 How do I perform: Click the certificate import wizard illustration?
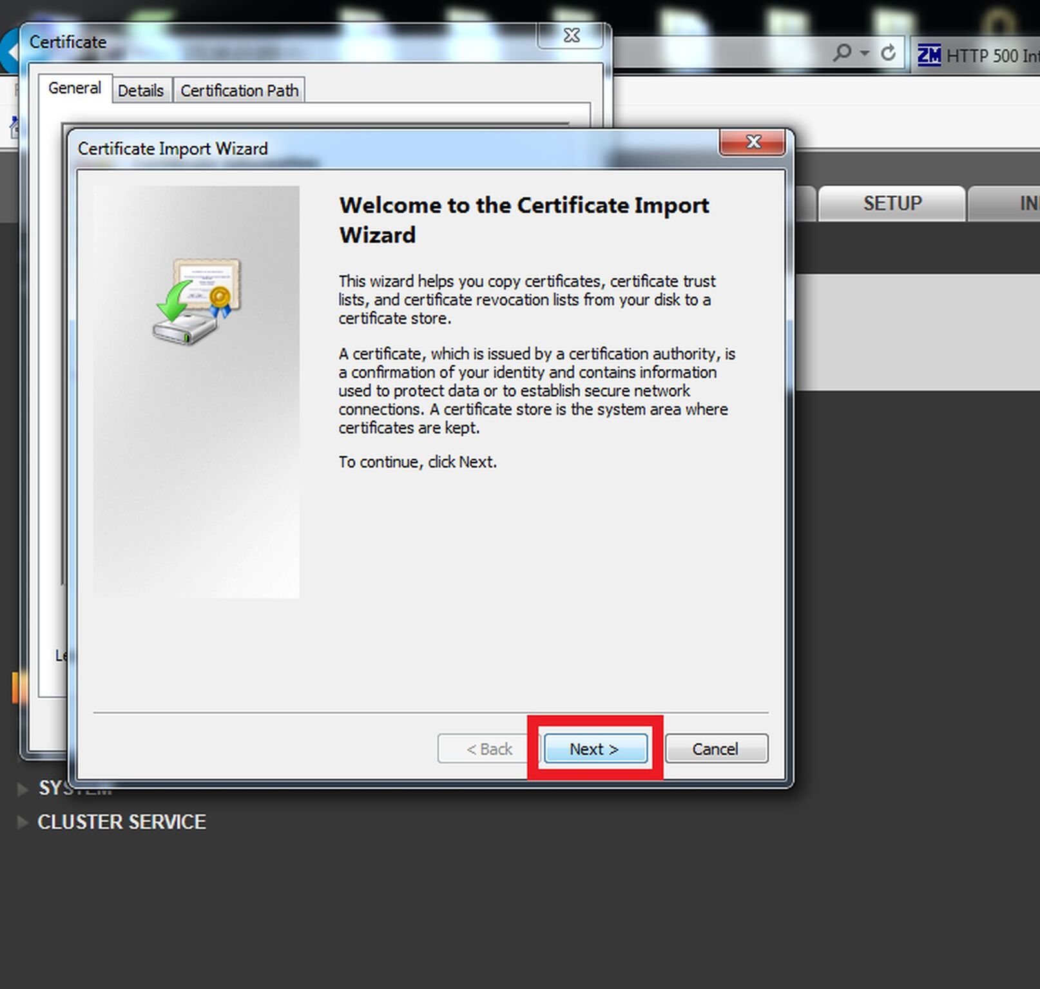coord(197,301)
